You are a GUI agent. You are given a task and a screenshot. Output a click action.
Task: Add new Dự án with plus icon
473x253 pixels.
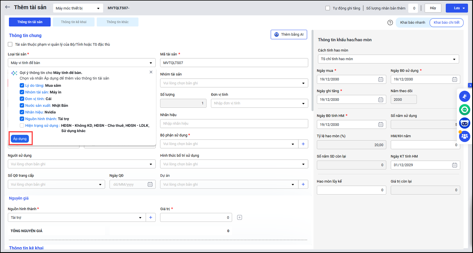(x=303, y=184)
